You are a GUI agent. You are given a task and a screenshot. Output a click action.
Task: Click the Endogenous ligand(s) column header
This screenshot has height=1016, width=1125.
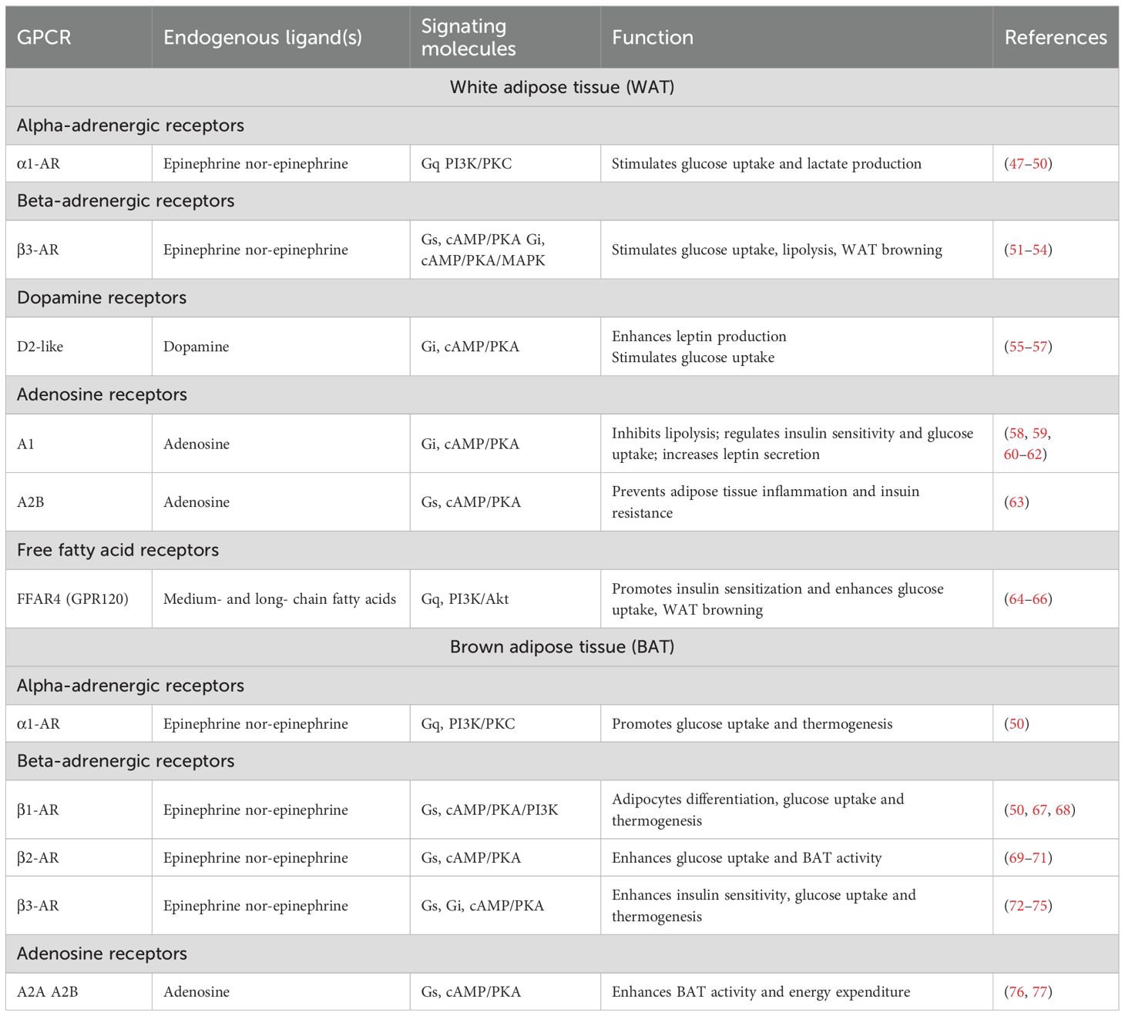(x=262, y=38)
